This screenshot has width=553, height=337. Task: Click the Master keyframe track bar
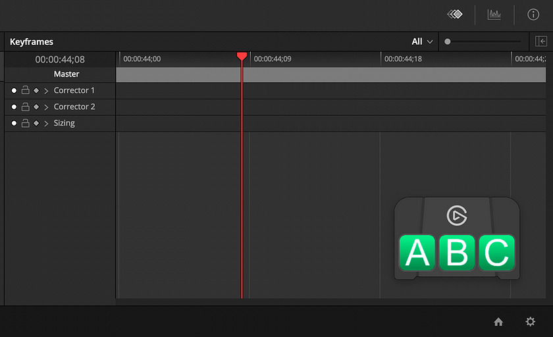tap(330, 75)
